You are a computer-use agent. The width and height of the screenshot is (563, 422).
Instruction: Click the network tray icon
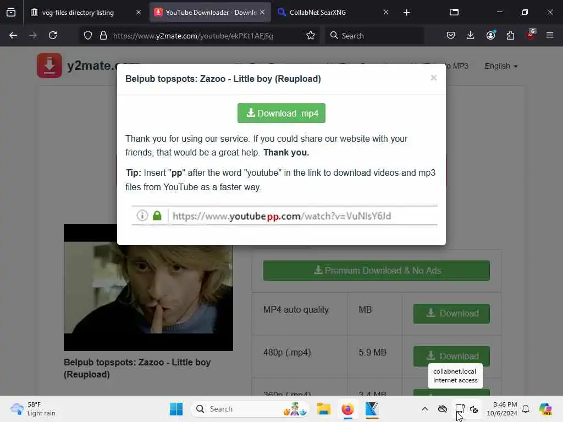460,409
